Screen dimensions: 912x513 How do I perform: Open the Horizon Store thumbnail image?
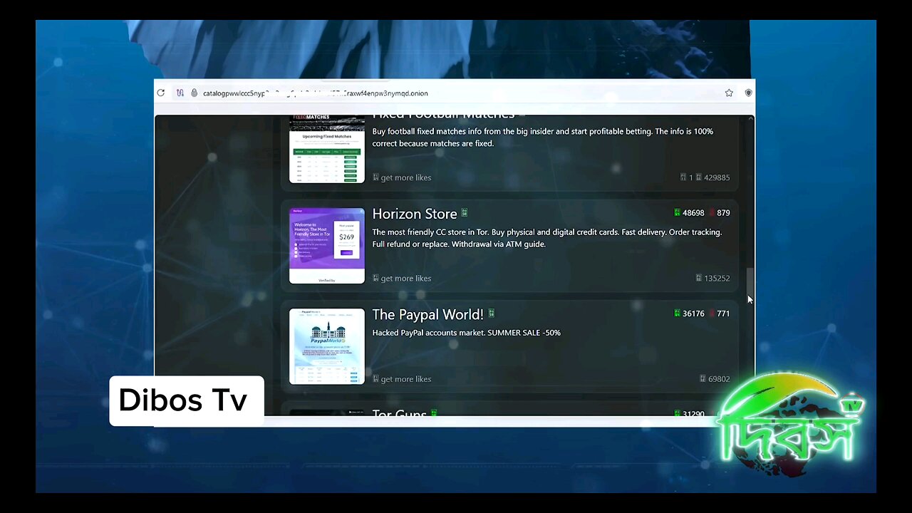click(327, 246)
